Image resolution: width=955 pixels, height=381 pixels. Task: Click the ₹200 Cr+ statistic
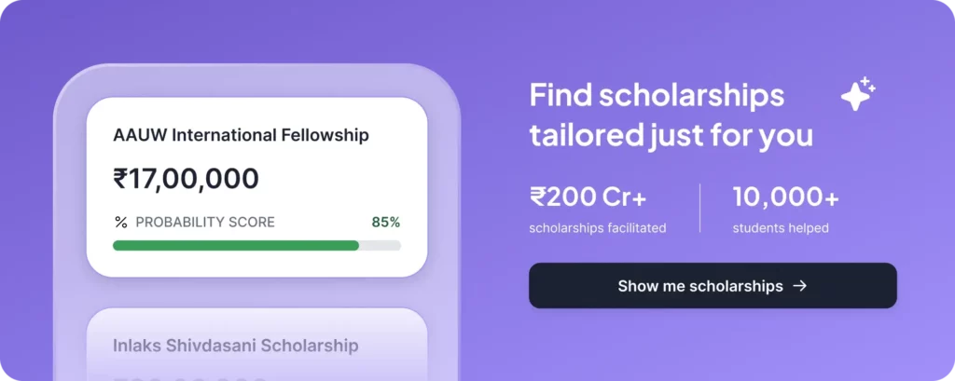[588, 197]
